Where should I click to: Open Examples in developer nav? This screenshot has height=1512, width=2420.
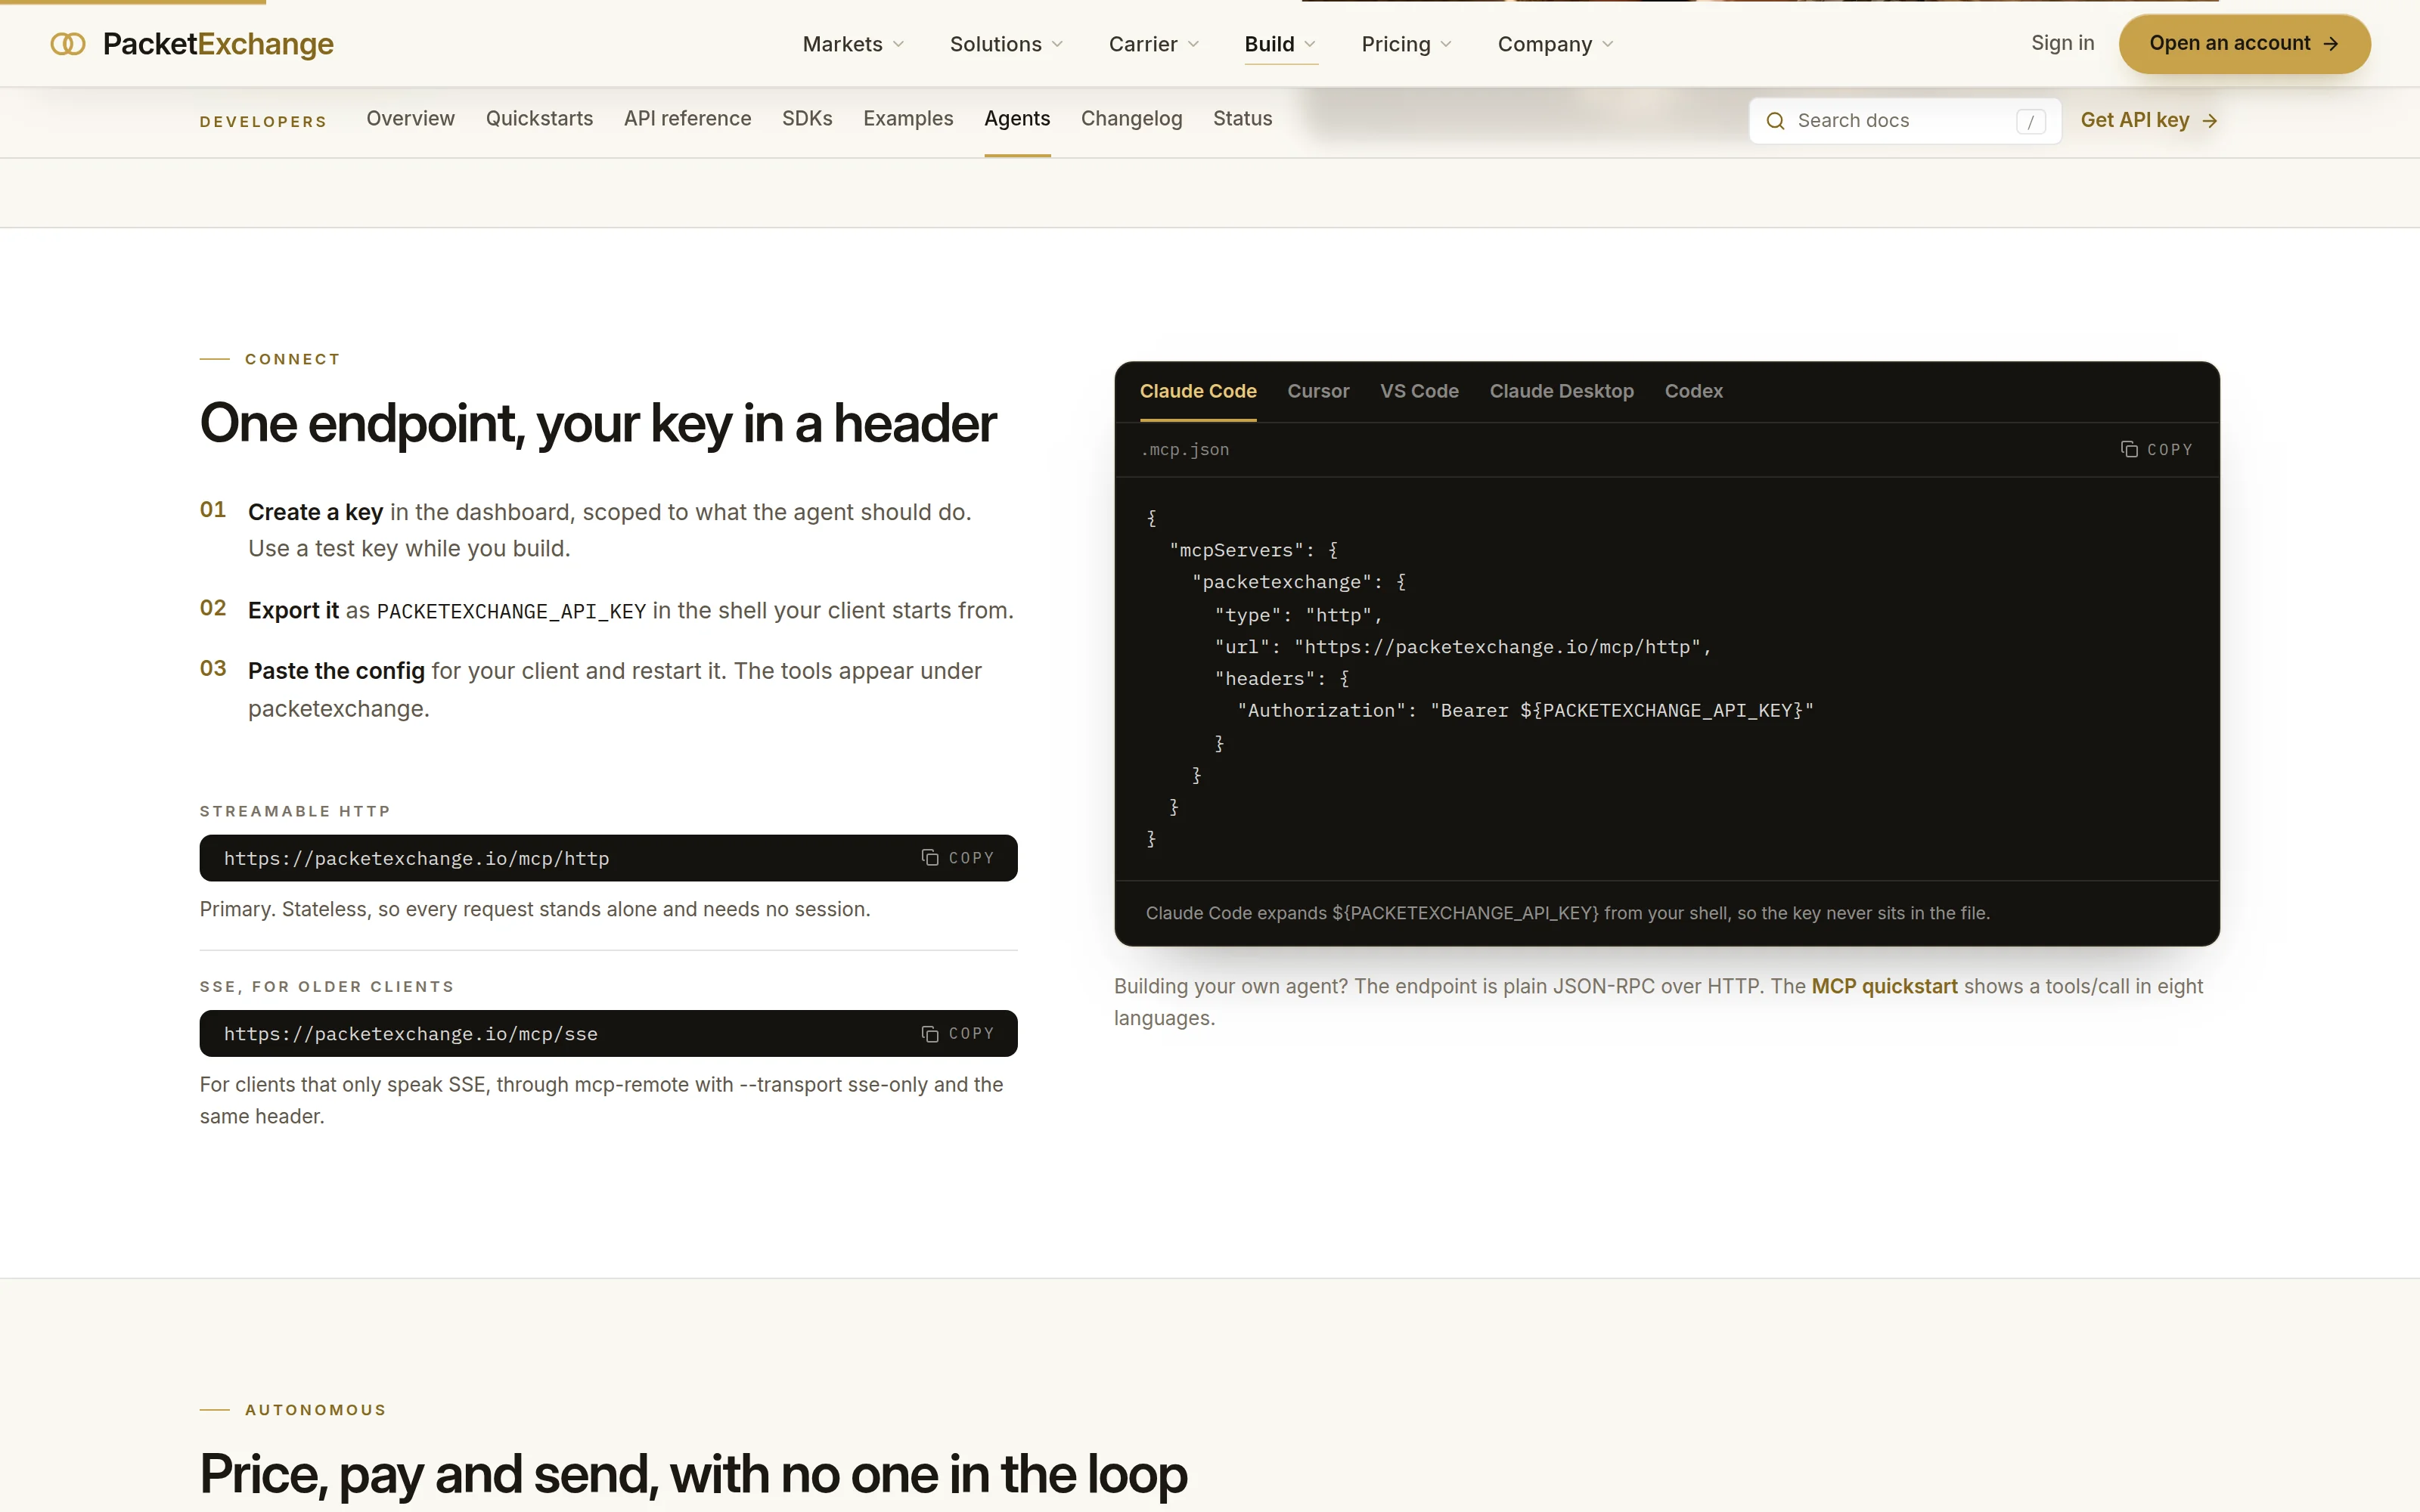(x=908, y=119)
